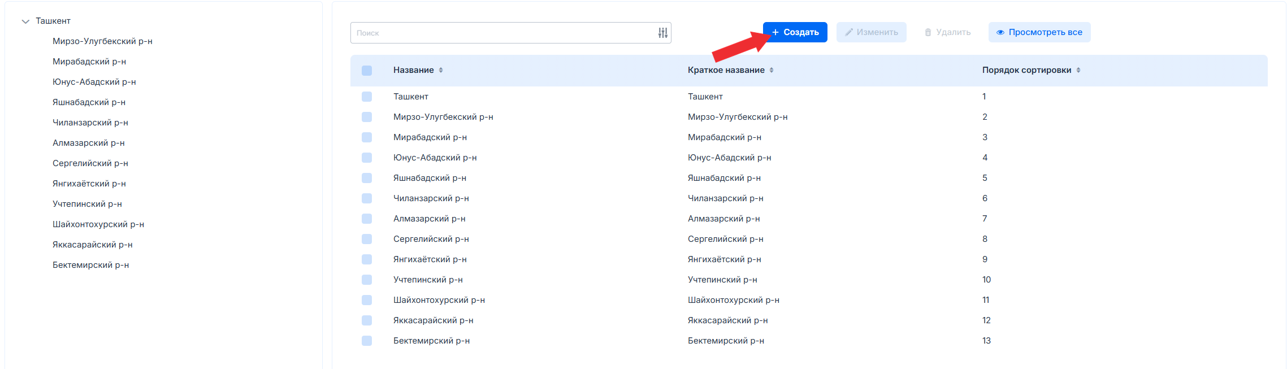Check the Бектемирский р-н row checkbox

(x=367, y=341)
